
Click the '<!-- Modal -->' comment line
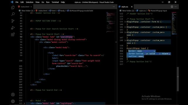tap(38, 101)
